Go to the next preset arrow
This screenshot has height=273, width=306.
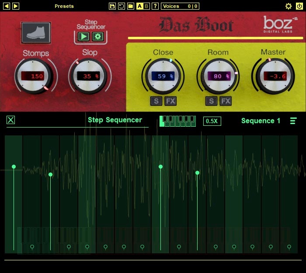click(16, 6)
